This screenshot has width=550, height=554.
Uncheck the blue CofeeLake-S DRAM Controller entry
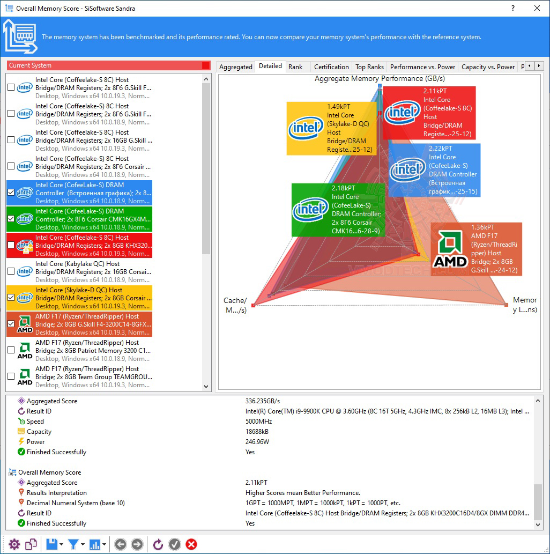11,193
